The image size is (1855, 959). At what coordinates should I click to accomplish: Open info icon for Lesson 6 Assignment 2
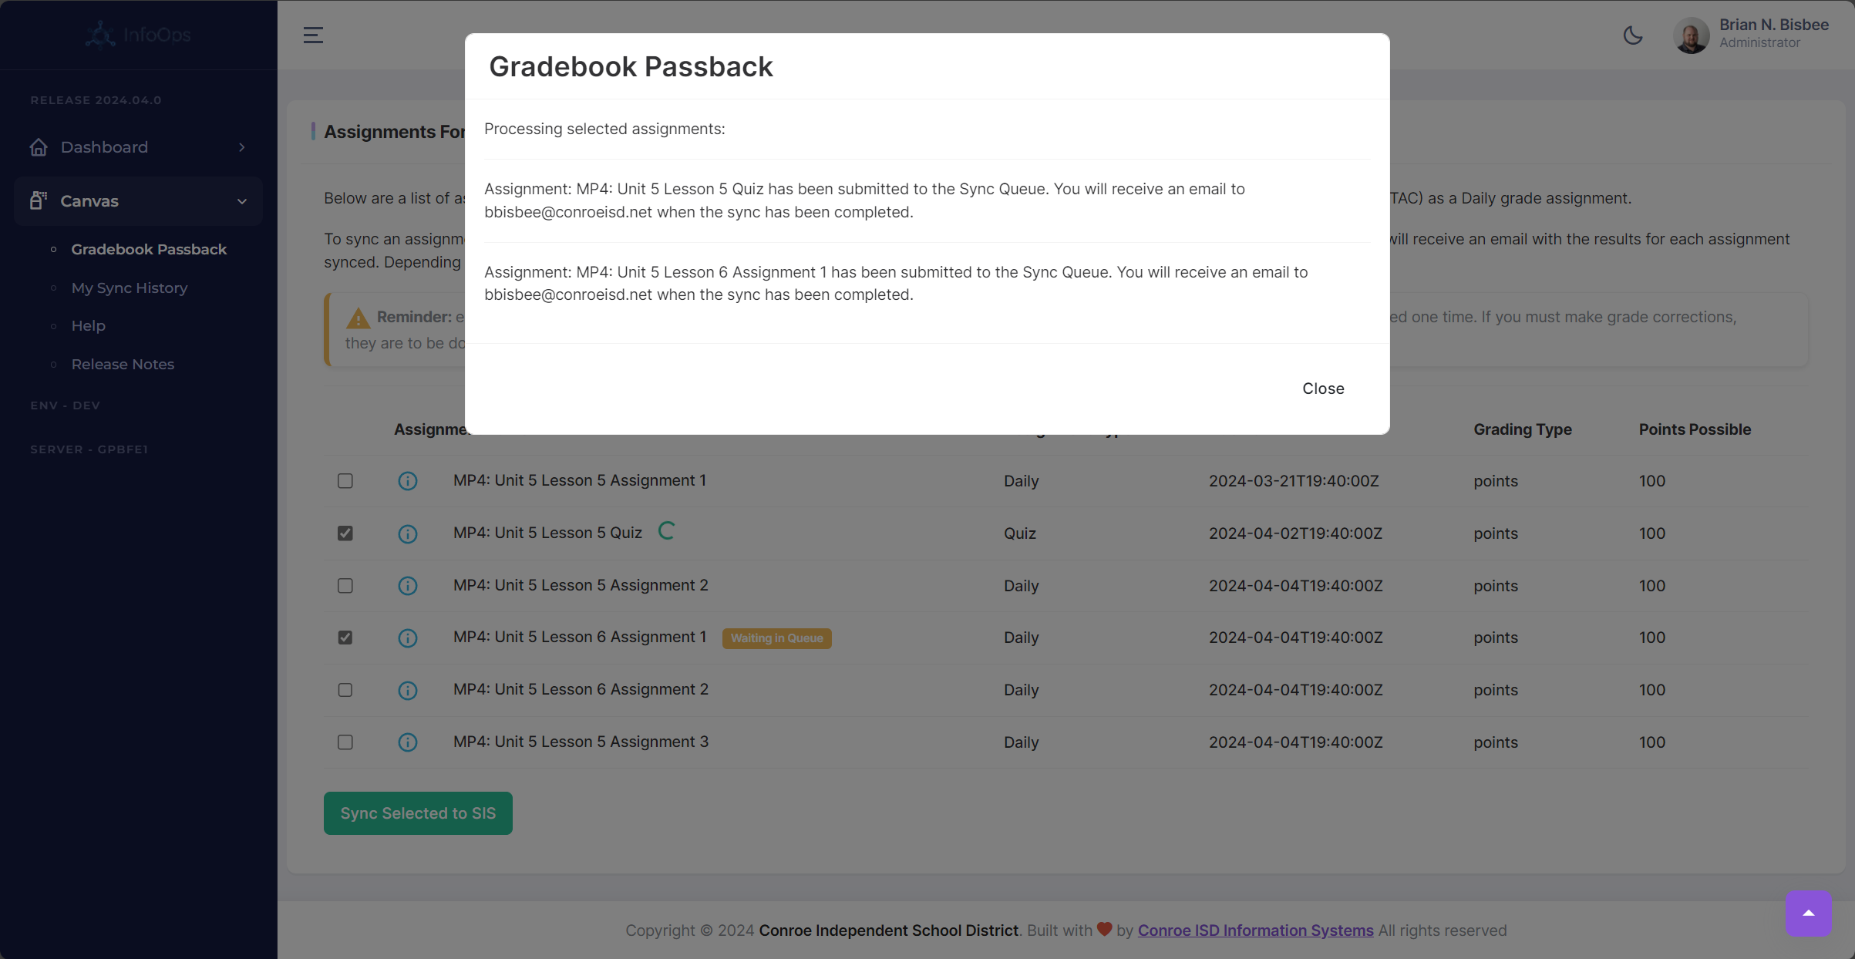click(408, 690)
